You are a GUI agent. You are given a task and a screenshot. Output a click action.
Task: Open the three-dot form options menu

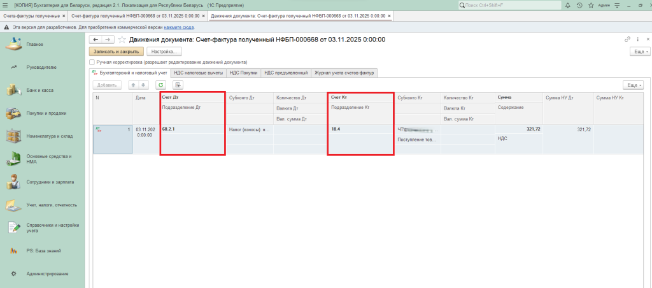[637, 40]
